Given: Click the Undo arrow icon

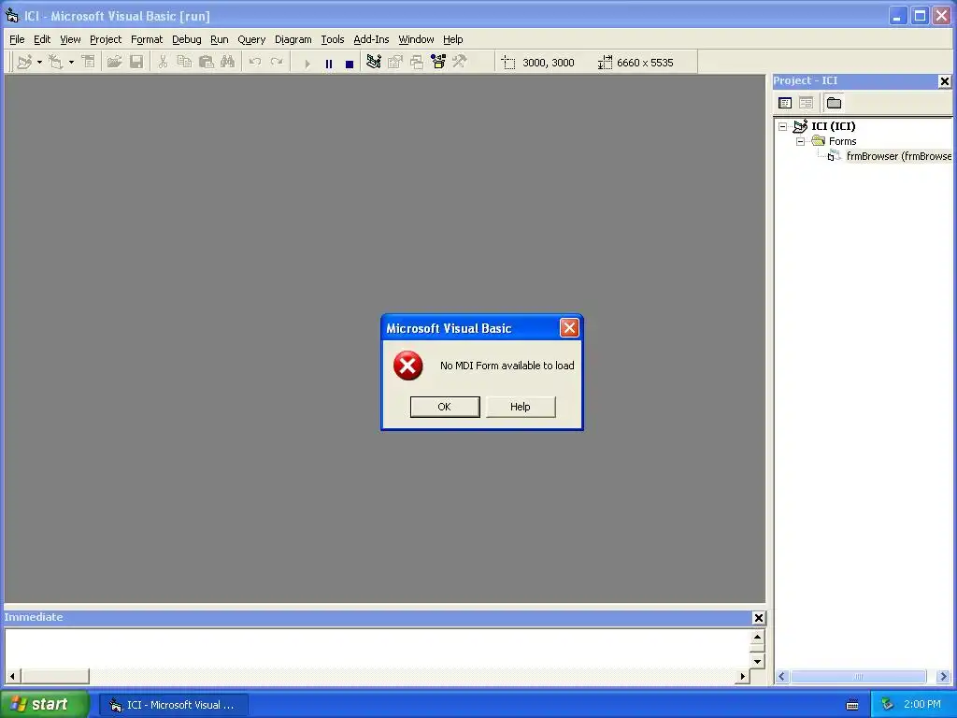Looking at the screenshot, I should [255, 62].
